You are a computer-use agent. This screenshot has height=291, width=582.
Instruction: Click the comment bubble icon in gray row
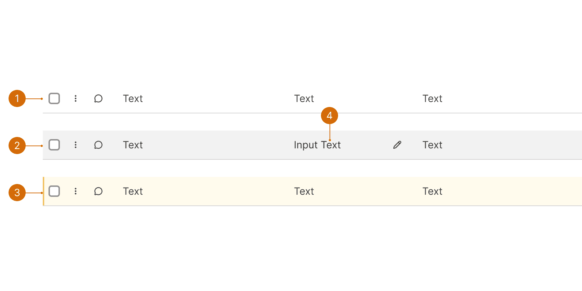(98, 145)
